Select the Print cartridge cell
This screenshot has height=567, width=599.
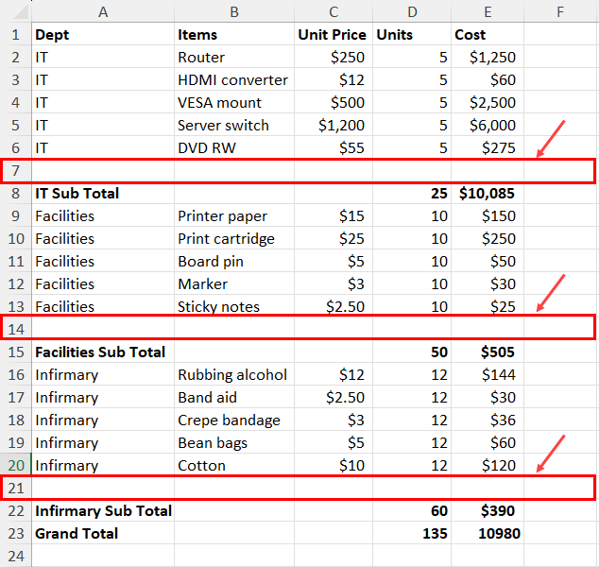pos(234,239)
